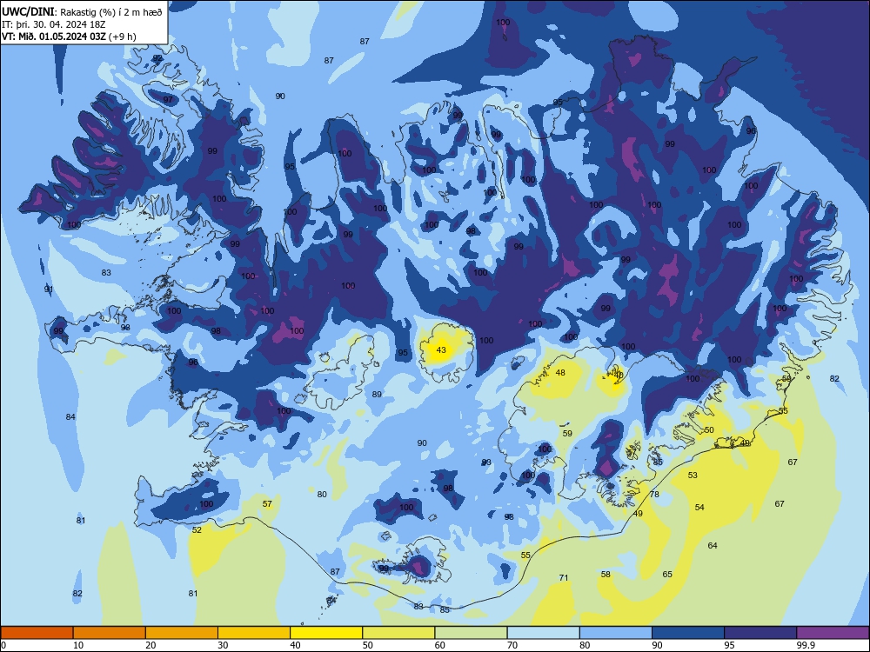Viewport: 870px width, 652px height.
Task: Click the legend scale label '40'
Action: click(296, 645)
